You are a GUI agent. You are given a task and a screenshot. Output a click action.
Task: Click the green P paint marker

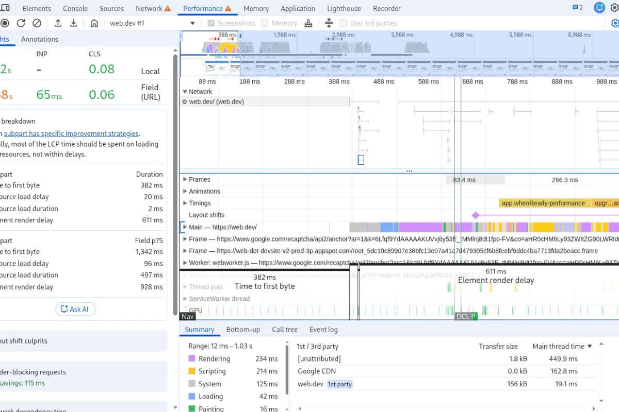474,316
